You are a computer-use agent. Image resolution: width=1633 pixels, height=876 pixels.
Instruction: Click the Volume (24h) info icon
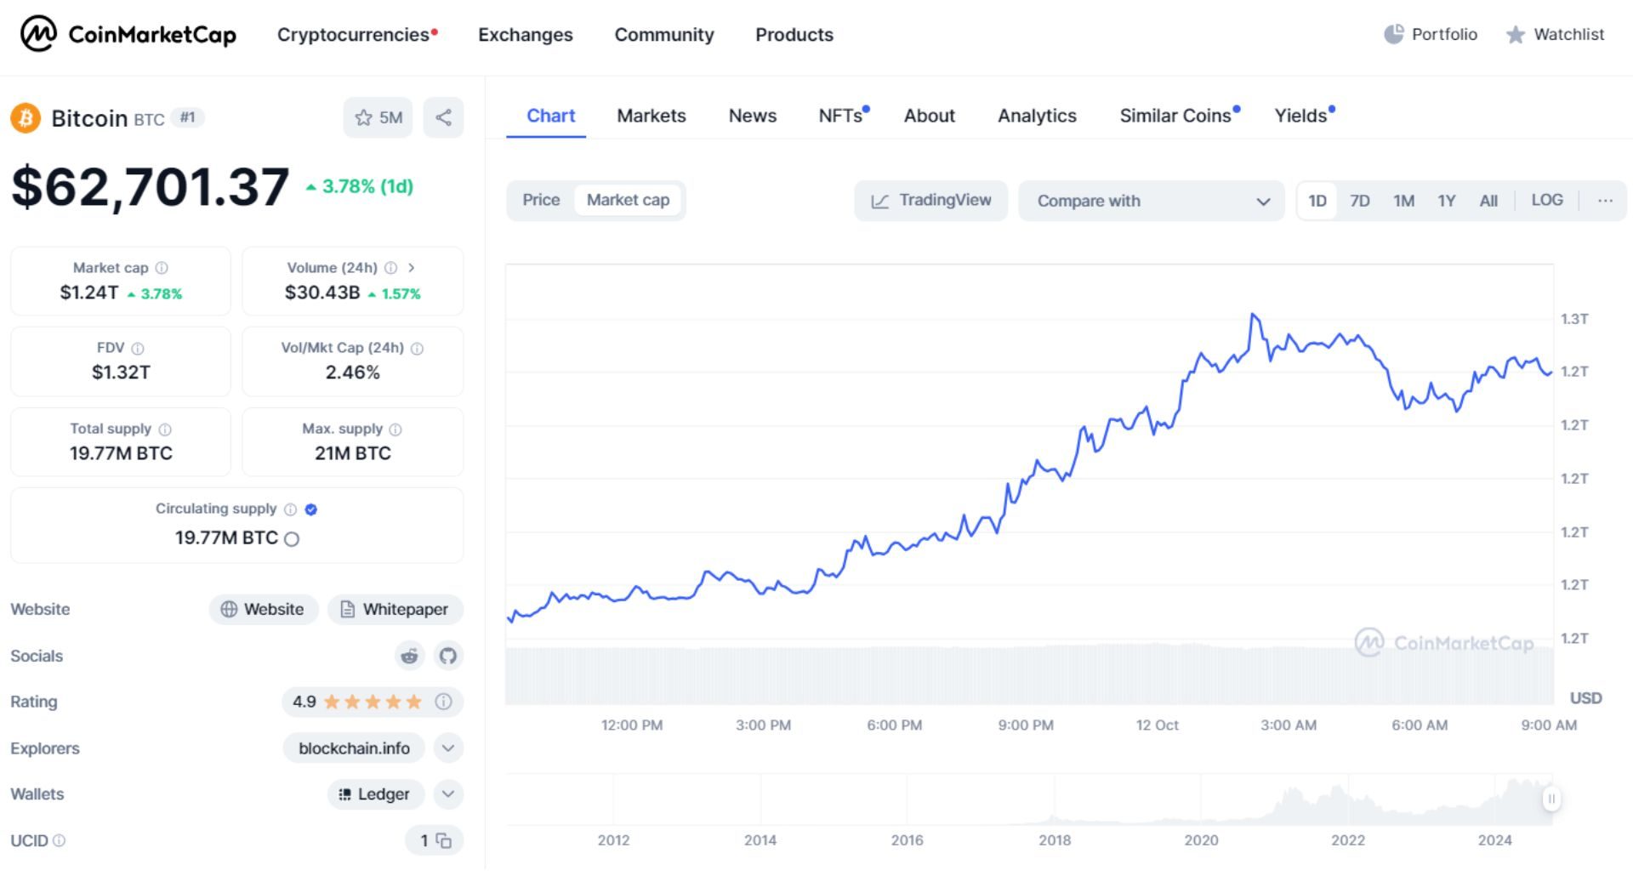(x=391, y=267)
